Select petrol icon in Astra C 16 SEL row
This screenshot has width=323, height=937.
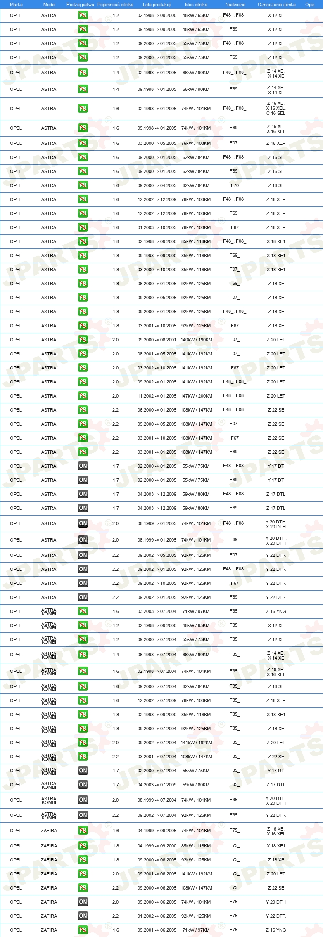coord(83,109)
